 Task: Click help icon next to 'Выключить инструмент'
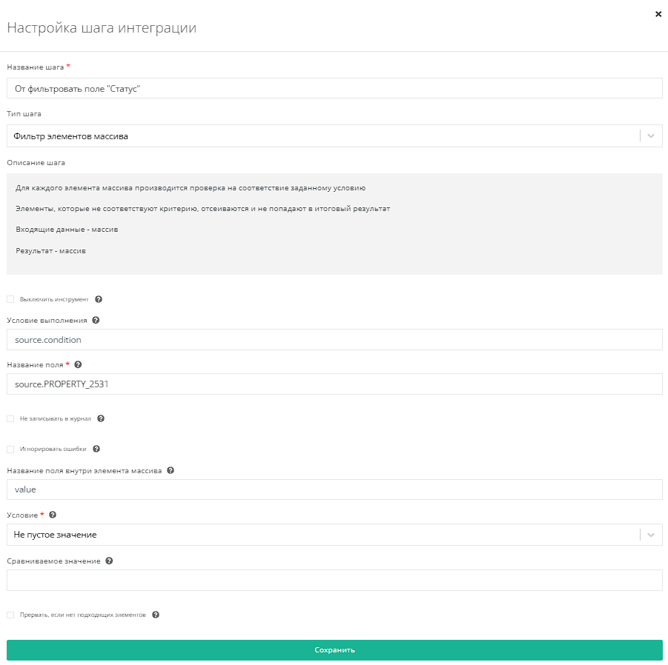(99, 299)
